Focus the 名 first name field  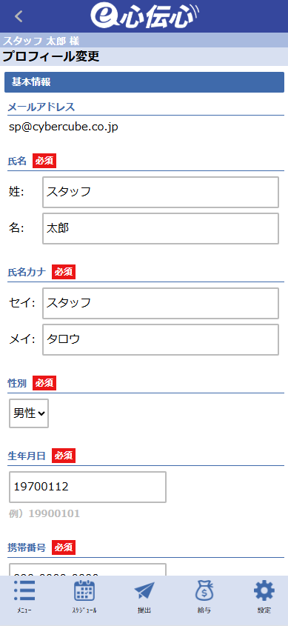pos(161,228)
